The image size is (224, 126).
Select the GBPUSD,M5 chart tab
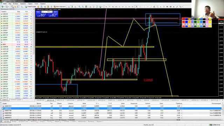click(50, 100)
